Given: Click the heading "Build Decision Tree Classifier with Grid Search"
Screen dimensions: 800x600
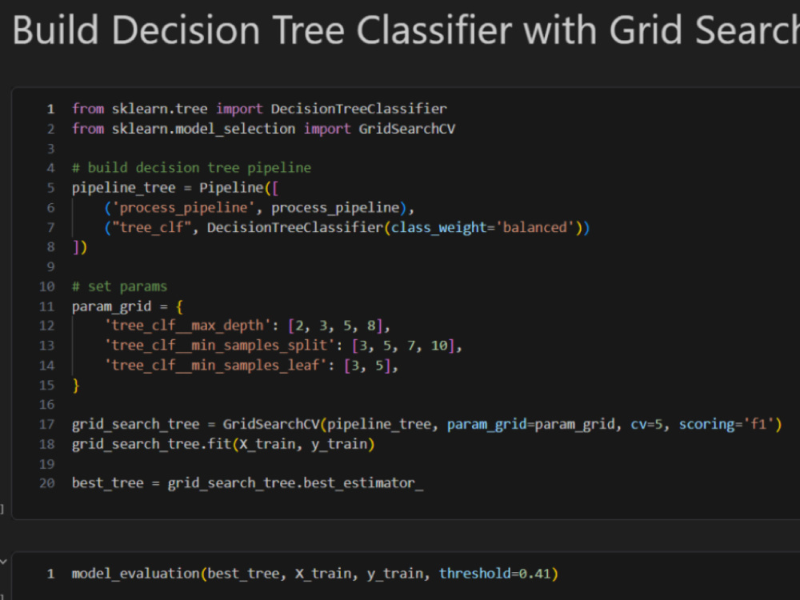Looking at the screenshot, I should pos(406,30).
